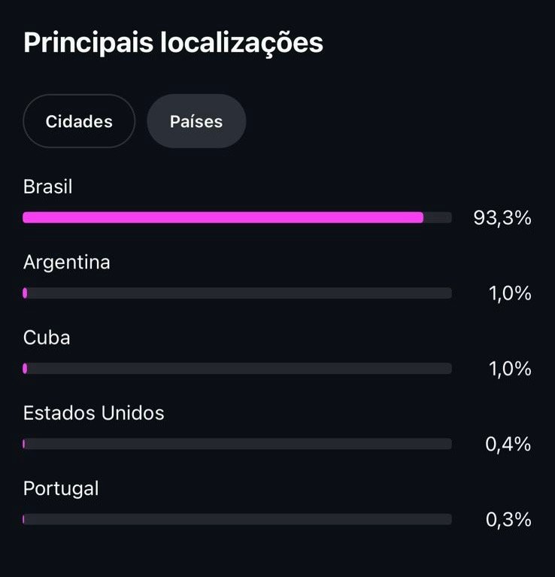Click the Portugal progress bar
The image size is (555, 577).
[x=238, y=519]
